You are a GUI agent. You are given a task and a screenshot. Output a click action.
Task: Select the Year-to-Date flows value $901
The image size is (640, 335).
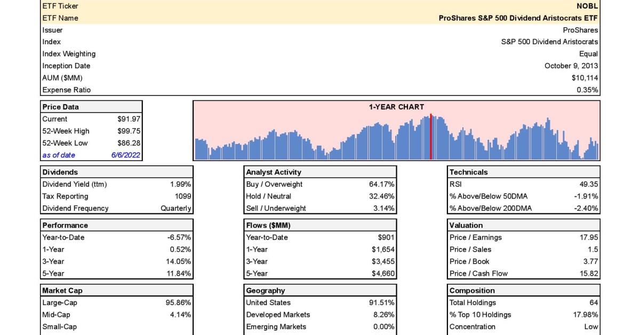(386, 237)
